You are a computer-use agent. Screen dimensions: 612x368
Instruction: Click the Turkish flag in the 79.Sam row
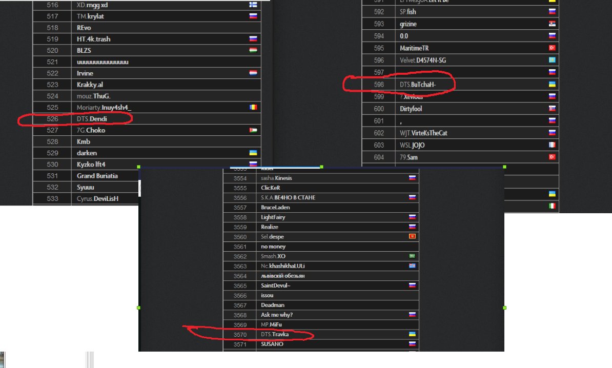(x=552, y=157)
